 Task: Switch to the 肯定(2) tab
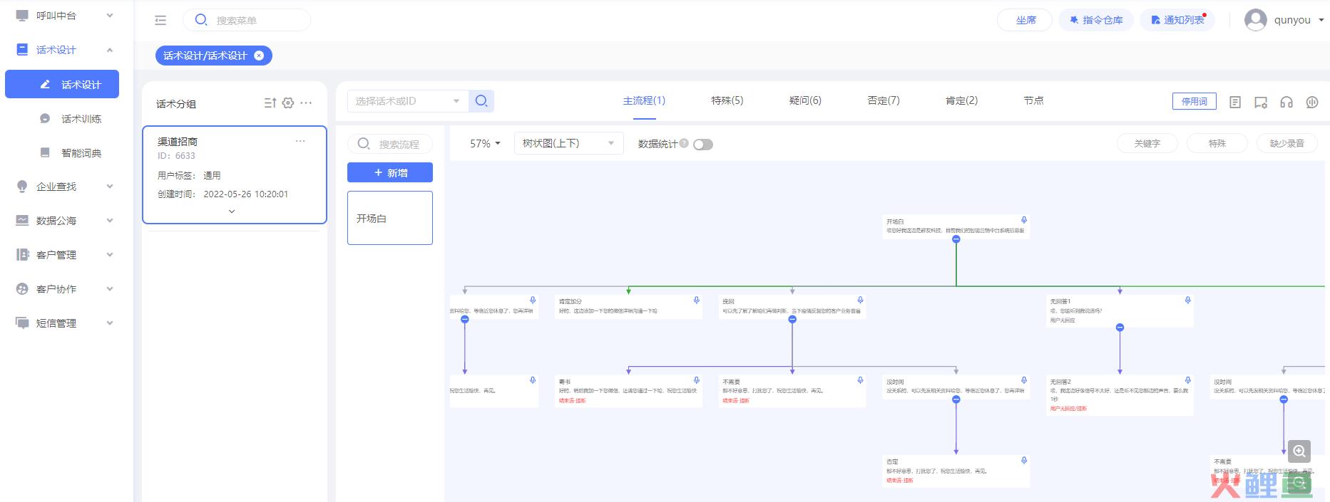click(961, 101)
